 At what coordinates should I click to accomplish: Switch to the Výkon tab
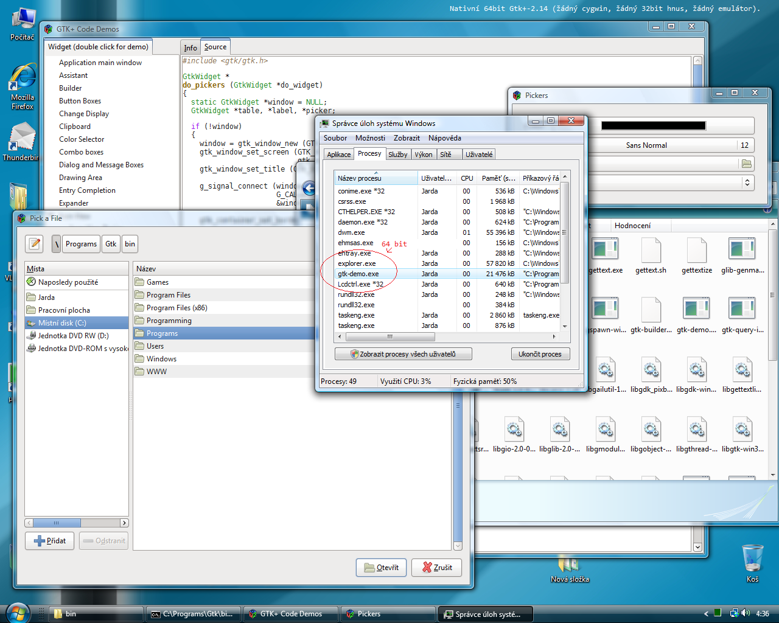tap(424, 155)
